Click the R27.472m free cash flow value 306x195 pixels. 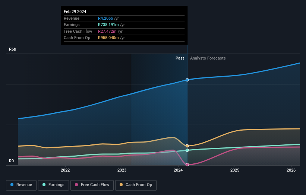pos(107,31)
